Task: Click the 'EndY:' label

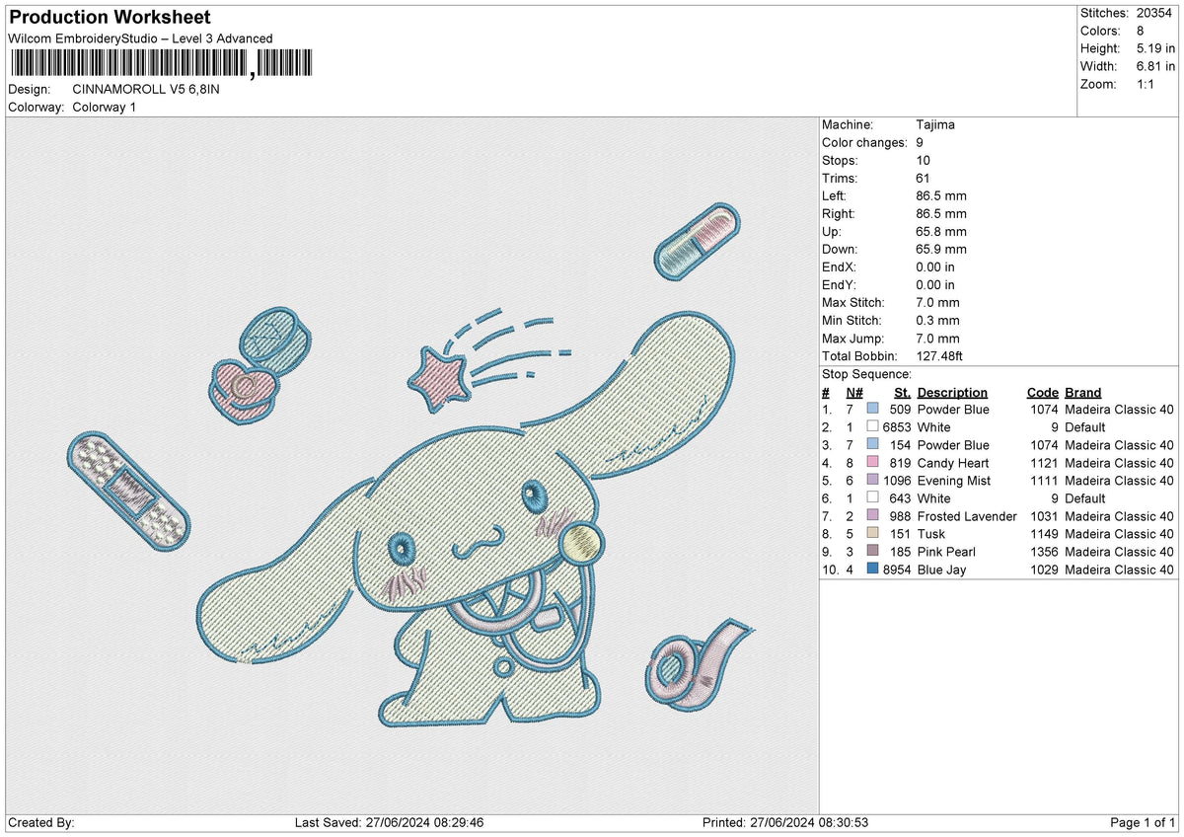Action: 840,284
